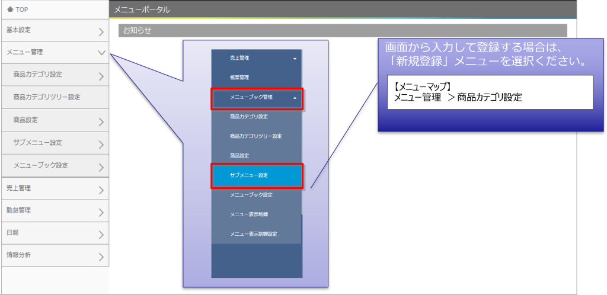607x295 pixels.
Task: Click the 【メニューマップ】 text in callout
Action: coord(423,86)
